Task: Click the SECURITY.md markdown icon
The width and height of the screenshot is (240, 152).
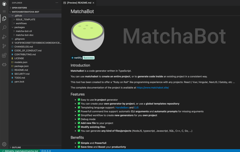Action: 12,74
